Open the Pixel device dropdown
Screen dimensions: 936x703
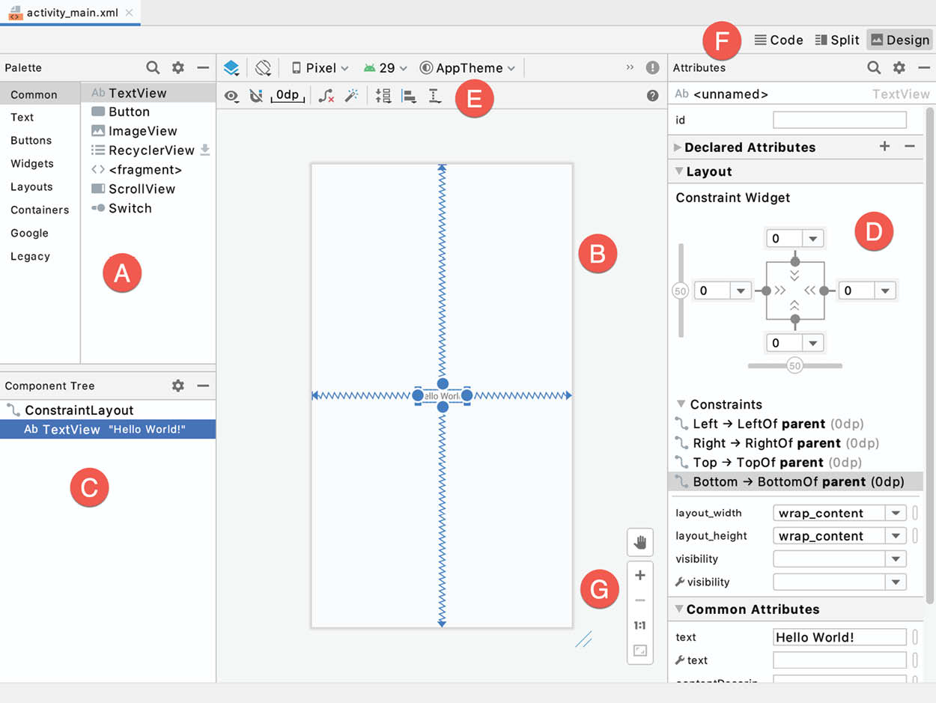click(x=320, y=68)
